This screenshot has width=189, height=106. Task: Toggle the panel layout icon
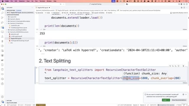coord(184,4)
